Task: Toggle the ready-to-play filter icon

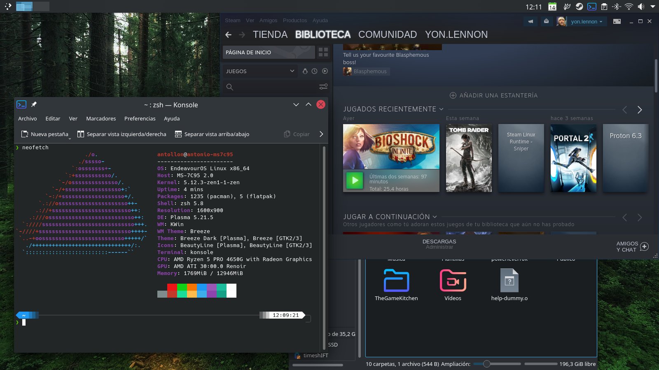Action: tap(325, 71)
